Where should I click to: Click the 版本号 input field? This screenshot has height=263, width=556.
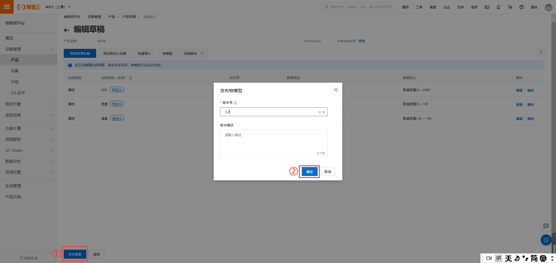[x=274, y=112]
